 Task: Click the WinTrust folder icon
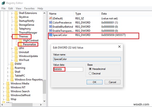click(16, 60)
